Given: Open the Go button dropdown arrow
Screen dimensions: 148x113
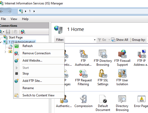Looking at the screenshot, I should click(109, 40).
